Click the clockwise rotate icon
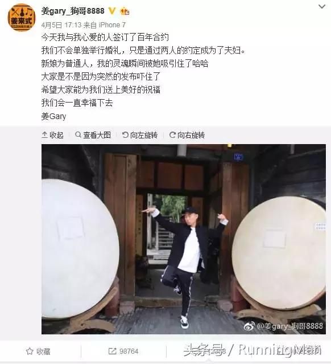 coord(172,134)
